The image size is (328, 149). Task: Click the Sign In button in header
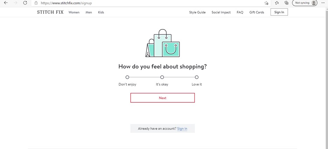[x=279, y=12]
